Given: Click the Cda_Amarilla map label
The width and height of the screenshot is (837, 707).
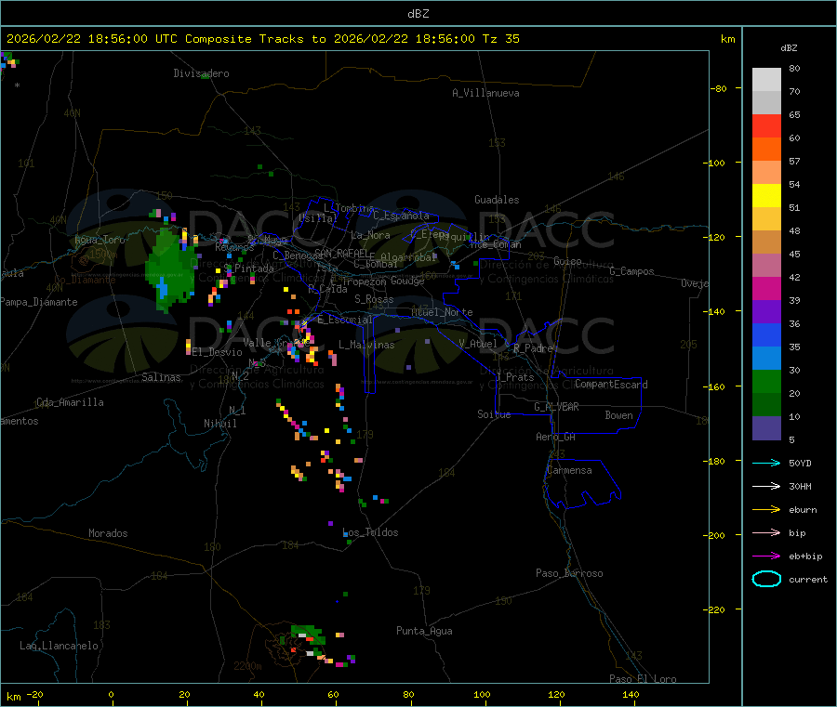Looking at the screenshot, I should pos(70,402).
